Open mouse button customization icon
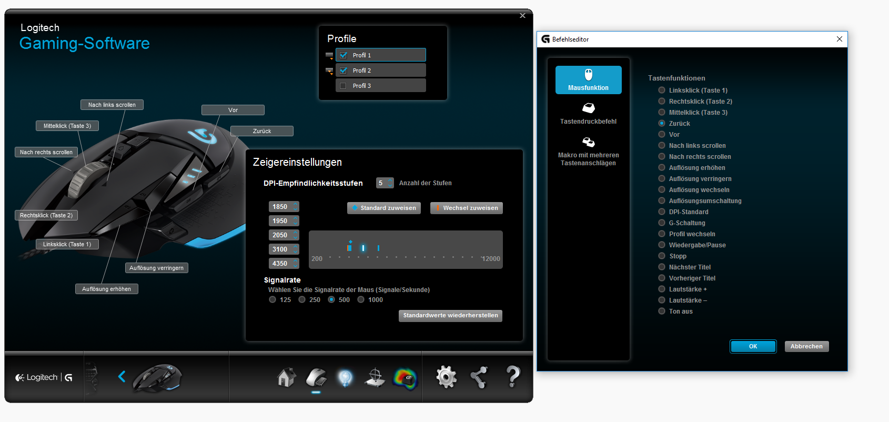889x422 pixels. [316, 377]
